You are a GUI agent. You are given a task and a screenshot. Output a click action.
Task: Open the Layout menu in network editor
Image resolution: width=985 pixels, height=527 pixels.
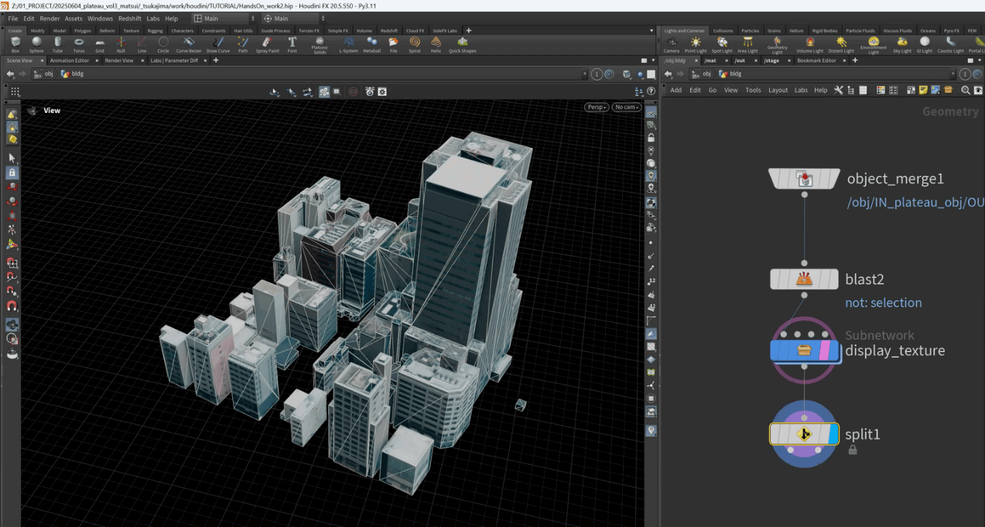778,91
